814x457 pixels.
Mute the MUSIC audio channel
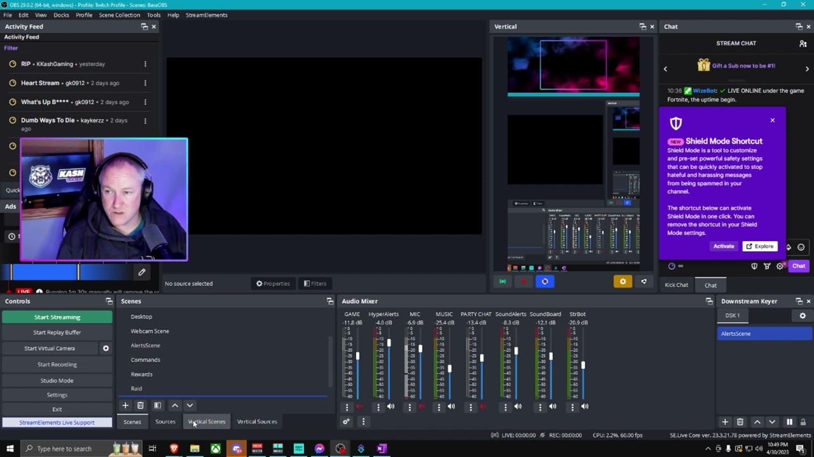coord(452,407)
